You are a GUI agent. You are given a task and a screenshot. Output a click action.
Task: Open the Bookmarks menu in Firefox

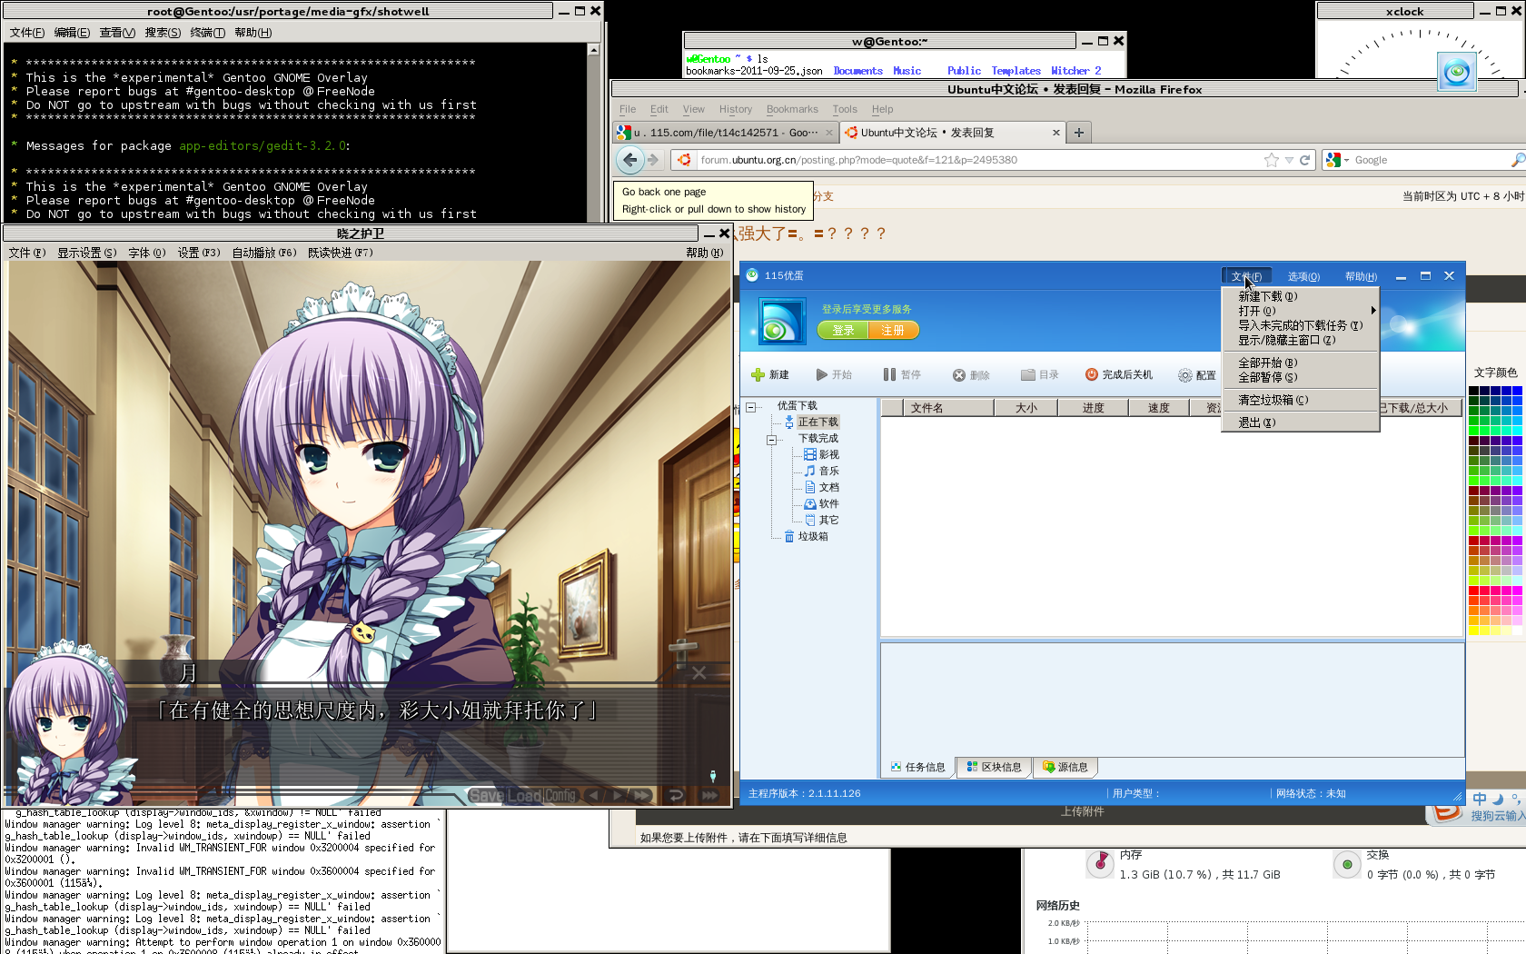[792, 109]
